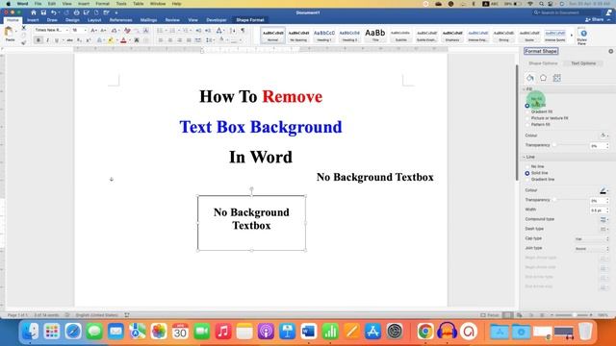Screen dimensions: 616x346
Task: Open the Compound type dropdown
Action: click(x=603, y=219)
